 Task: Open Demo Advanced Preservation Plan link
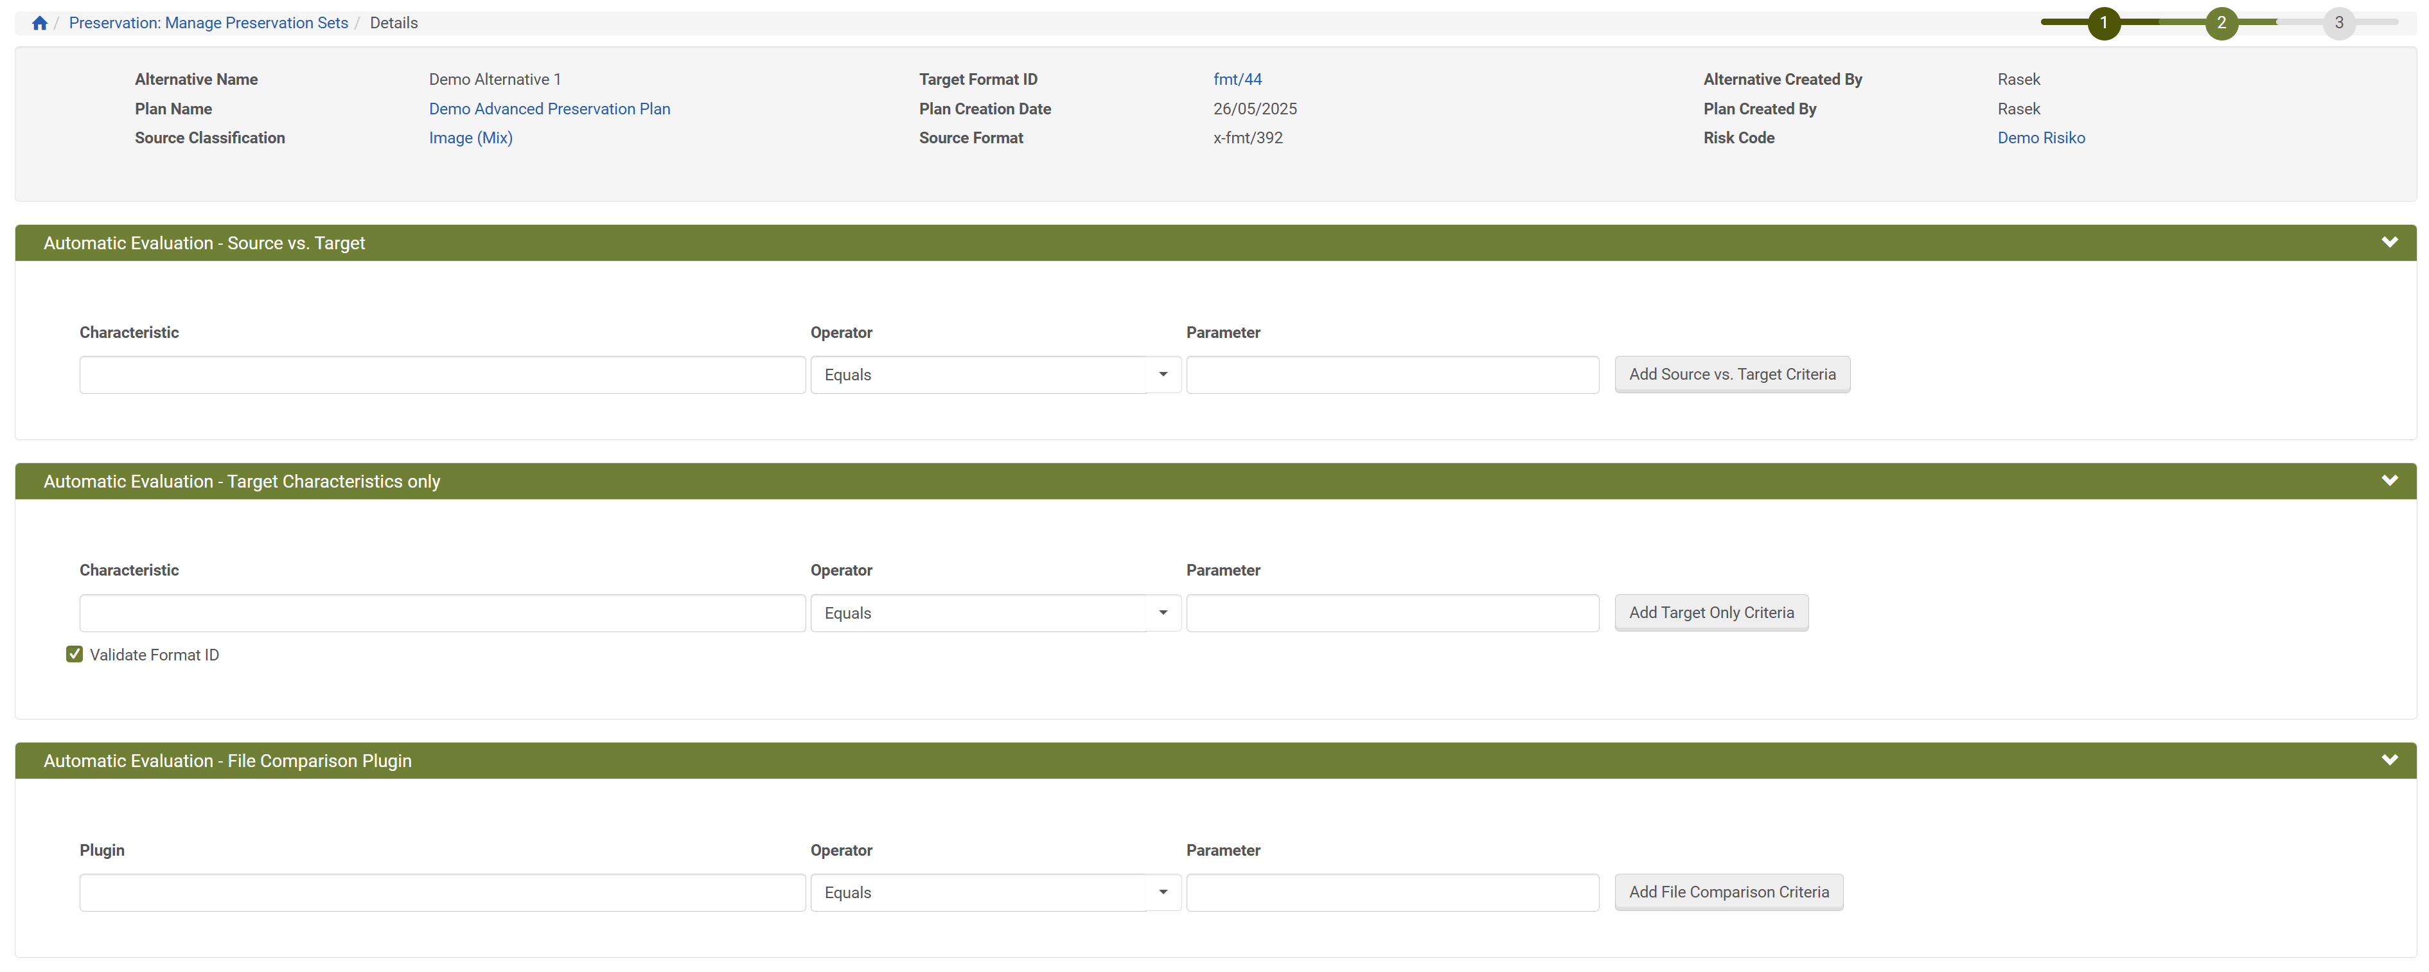(x=549, y=109)
